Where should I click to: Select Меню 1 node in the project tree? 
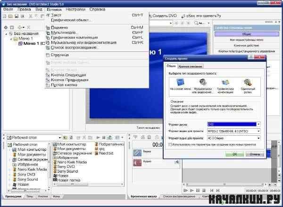[26, 39]
